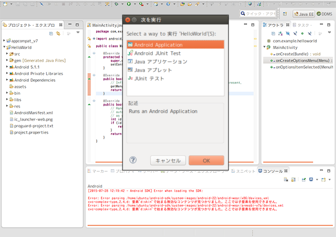Click the globe web browser toolbar icon
Image resolution: width=336 pixels, height=237 pixels.
(250, 4)
